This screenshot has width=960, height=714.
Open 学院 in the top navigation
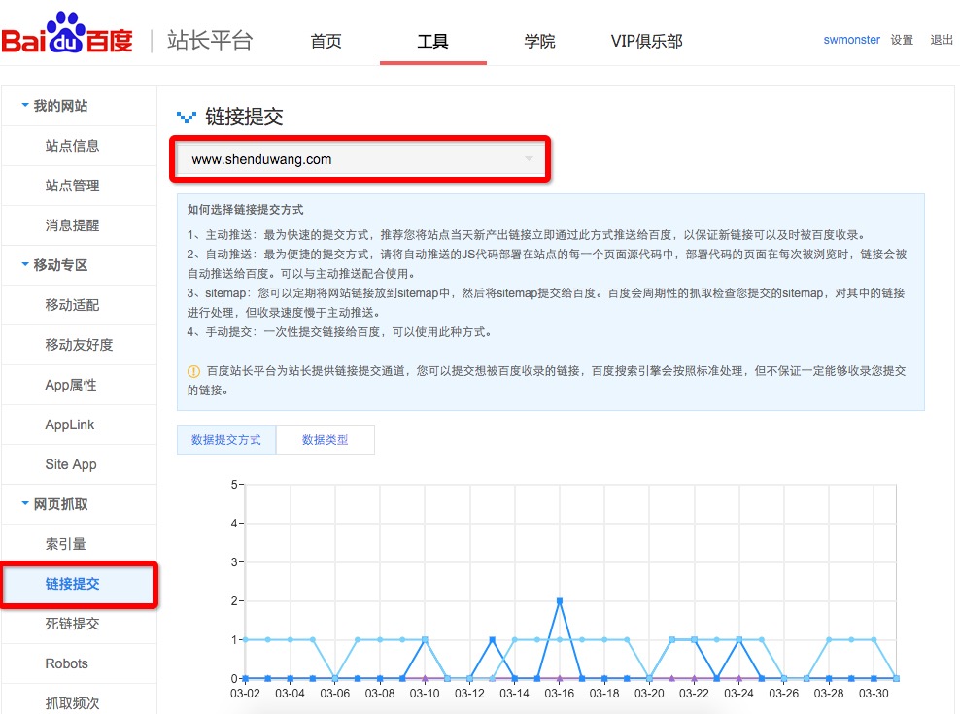point(539,42)
